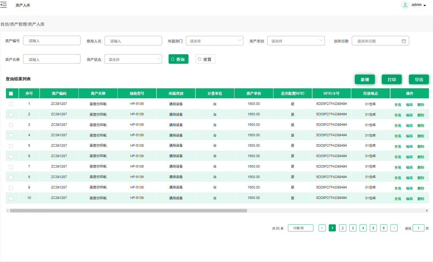The image size is (433, 262).
Task: Go to next page arrow in pagination
Action: coord(394,228)
